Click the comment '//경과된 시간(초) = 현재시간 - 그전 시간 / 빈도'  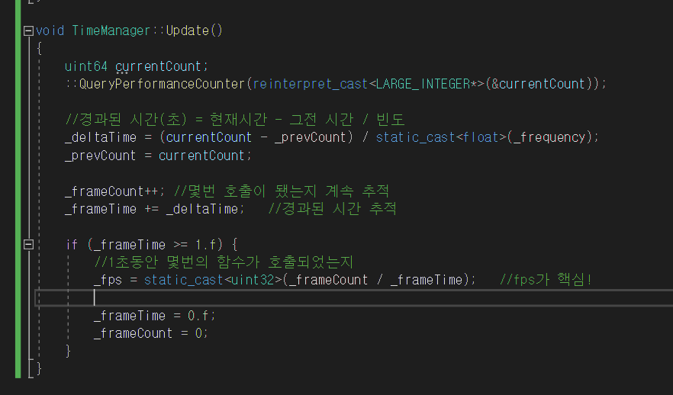(235, 119)
